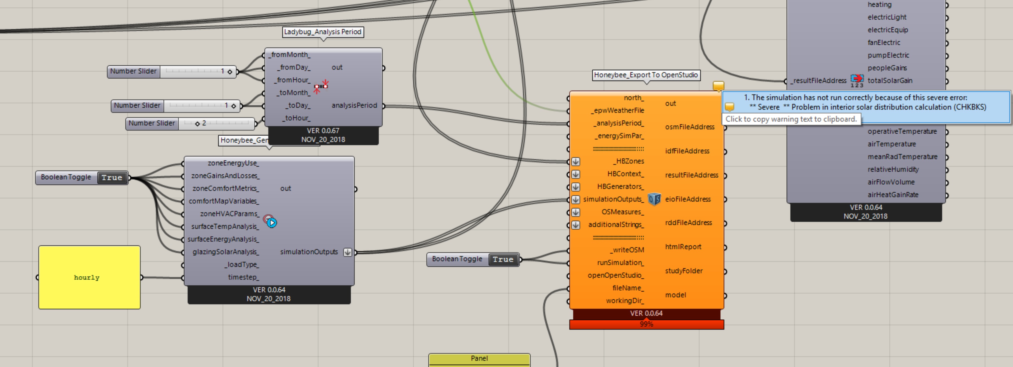Click the runSimulation_ input parameter
Viewport: 1013px width, 367px height.
click(621, 263)
